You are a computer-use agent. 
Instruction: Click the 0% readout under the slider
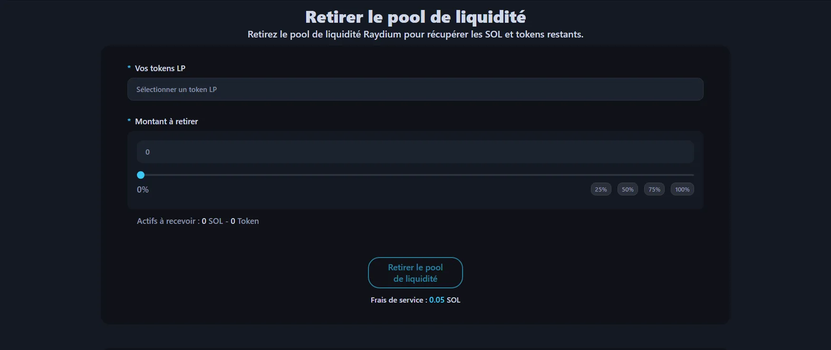tap(143, 190)
